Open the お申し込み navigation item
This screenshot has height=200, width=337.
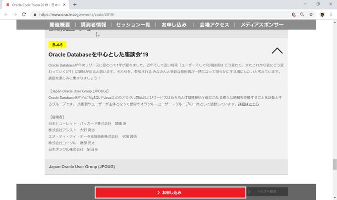pos(174,25)
